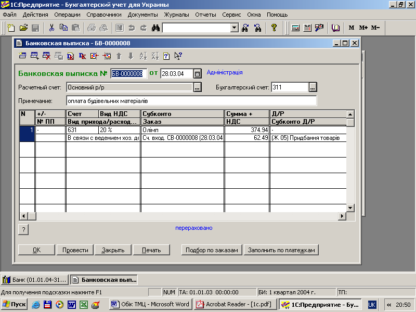Click the Примечание input field
416x312 pixels.
point(191,101)
